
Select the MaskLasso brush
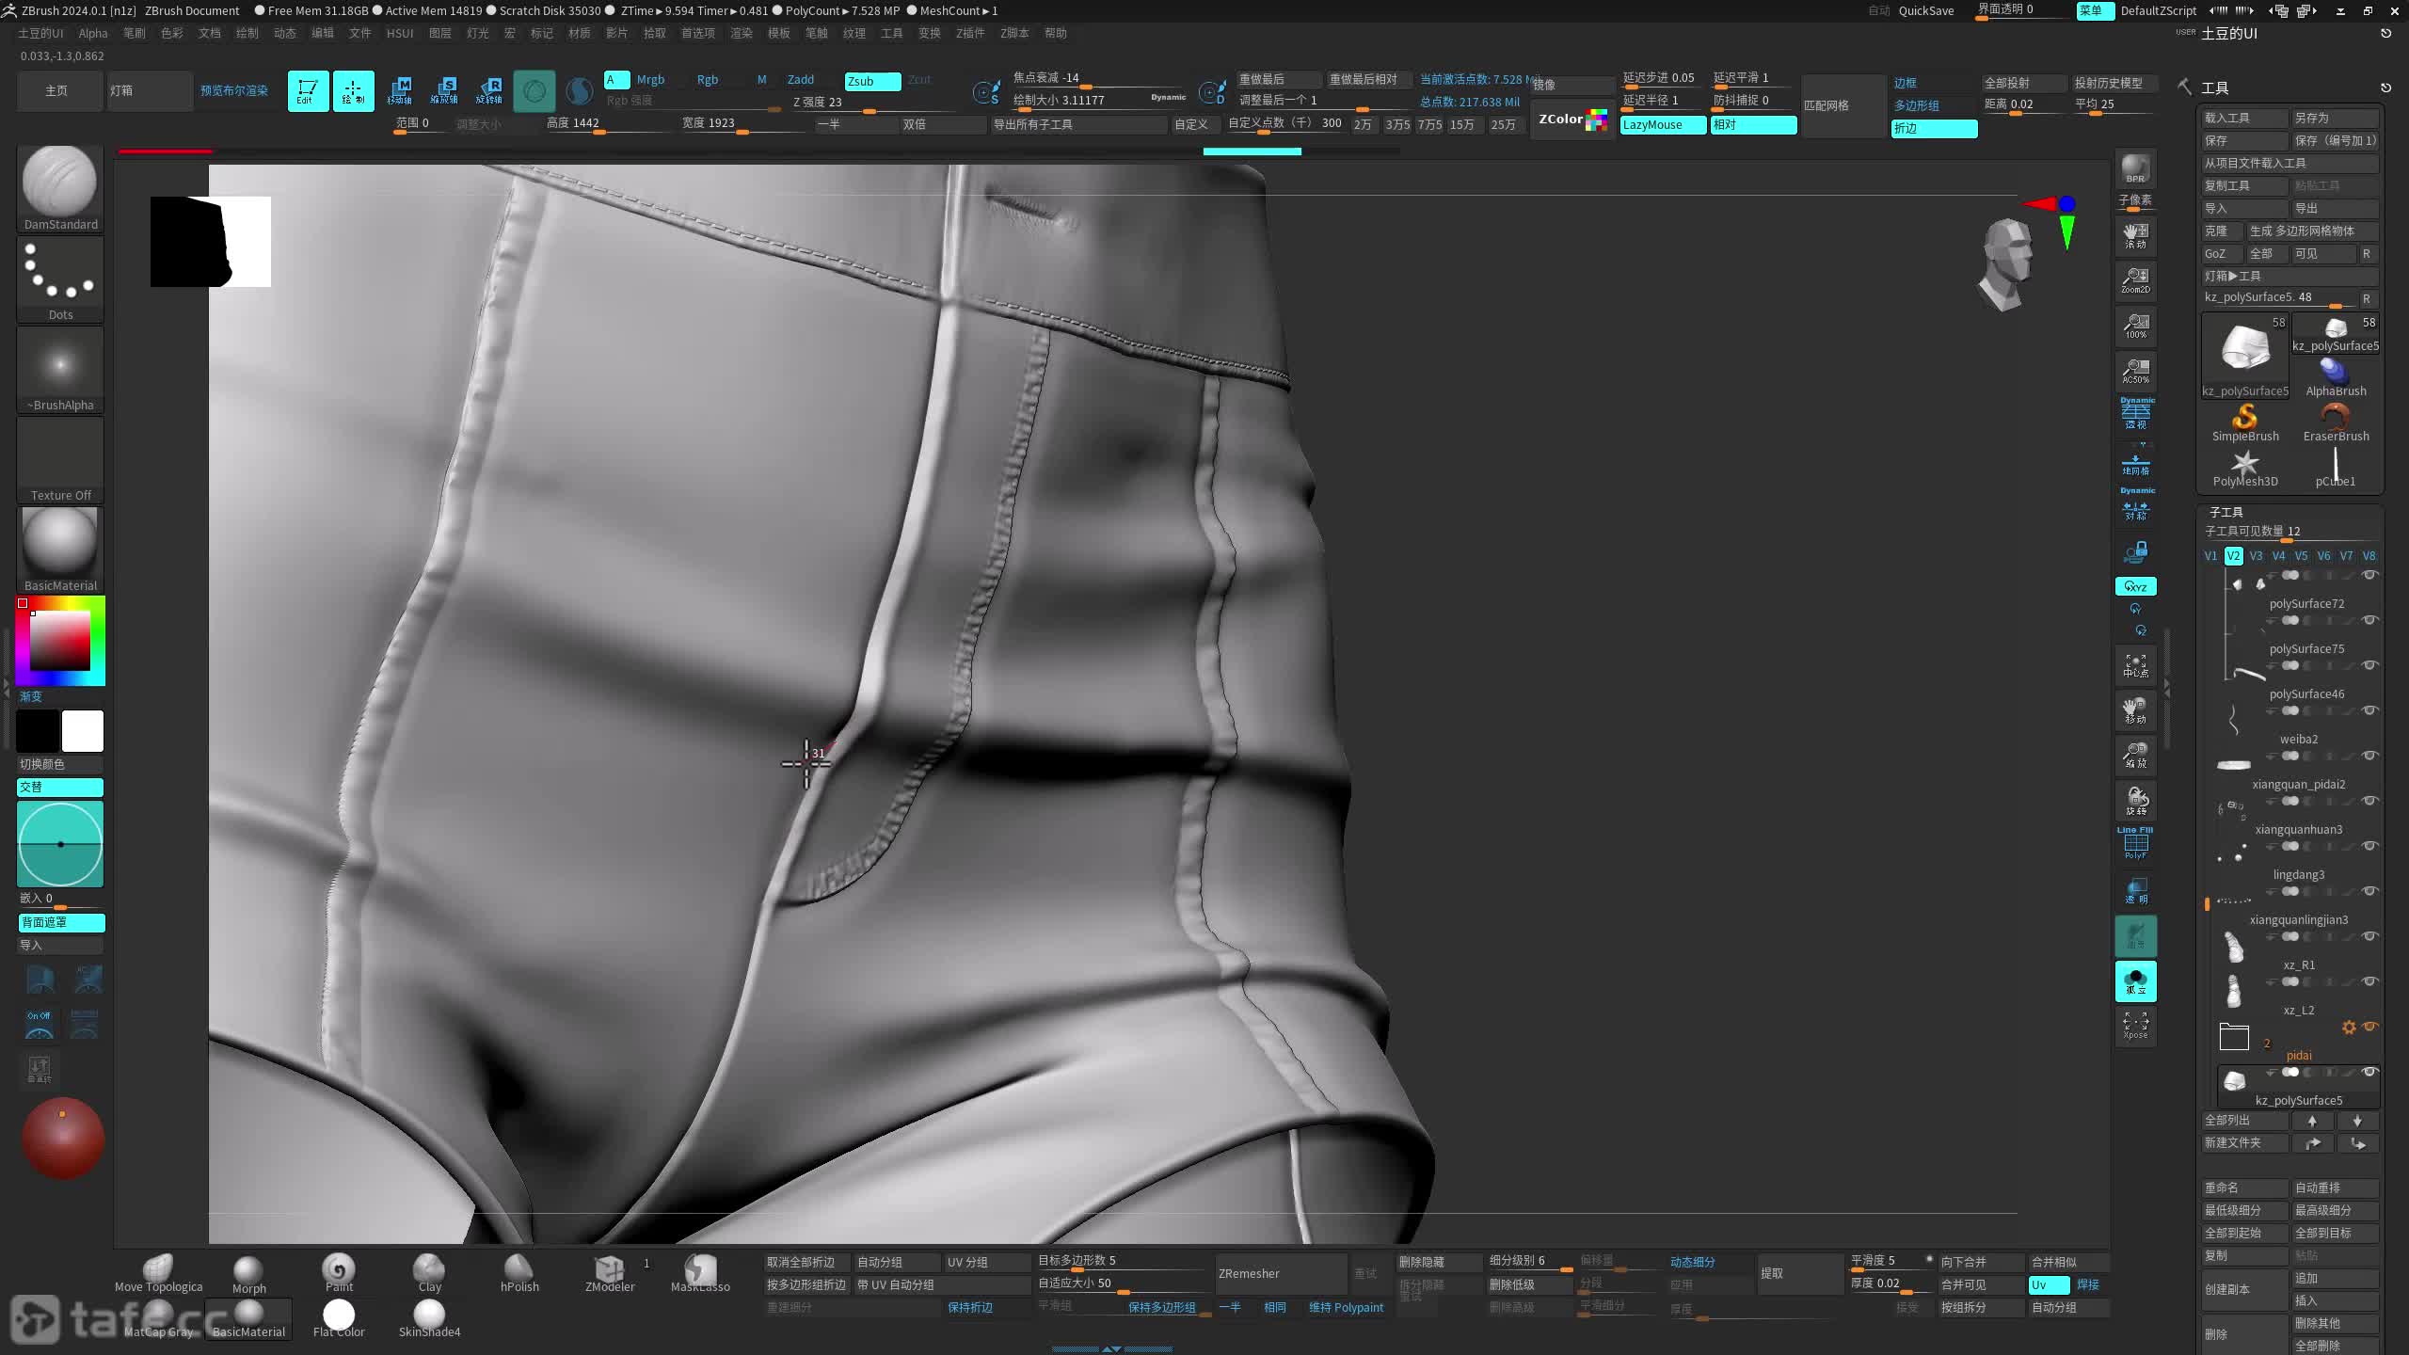(x=700, y=1273)
